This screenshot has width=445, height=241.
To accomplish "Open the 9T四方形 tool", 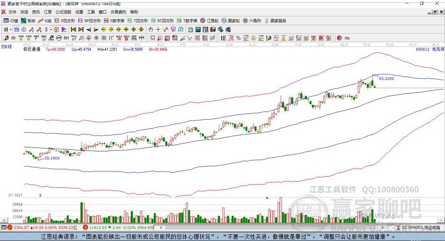I will (163, 21).
